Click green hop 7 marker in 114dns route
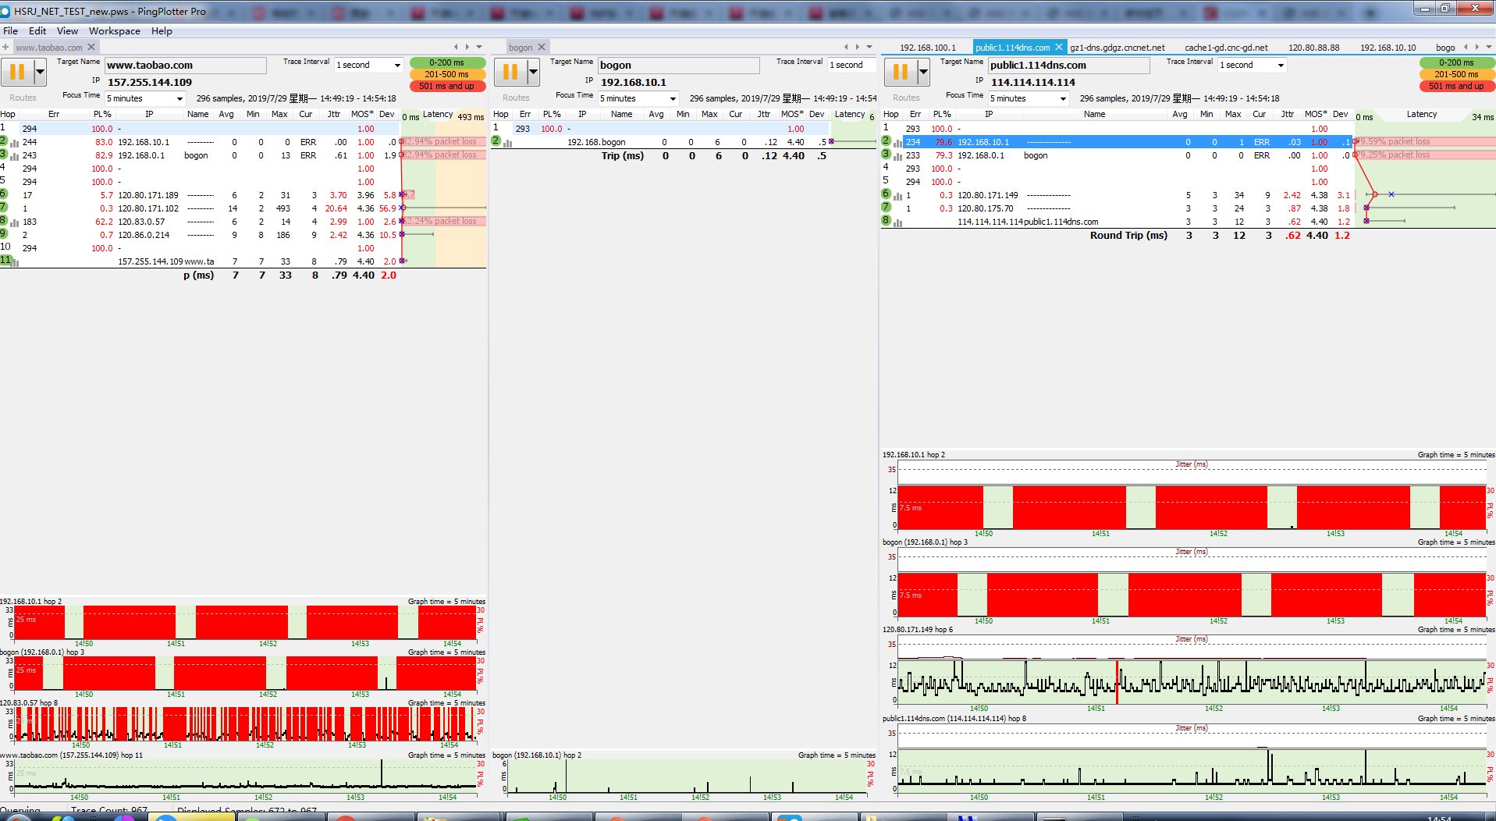 click(886, 207)
